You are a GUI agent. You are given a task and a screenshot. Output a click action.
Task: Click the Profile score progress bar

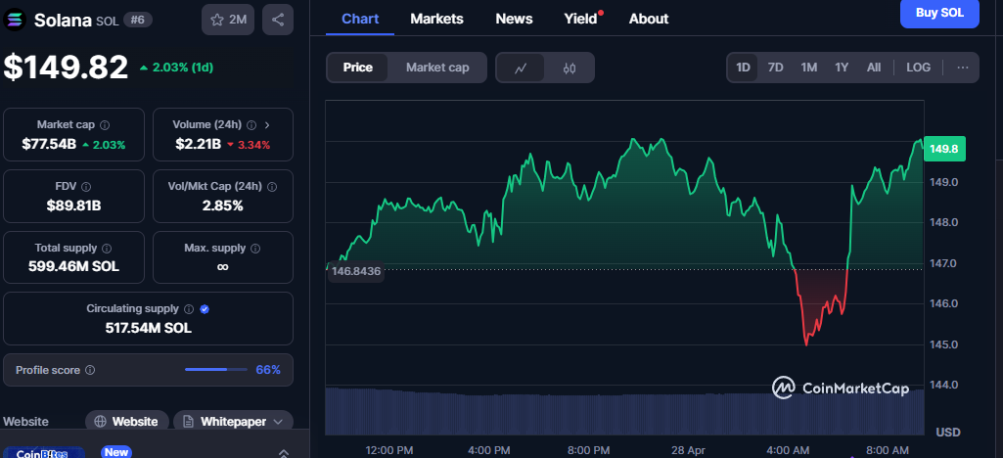(x=216, y=370)
